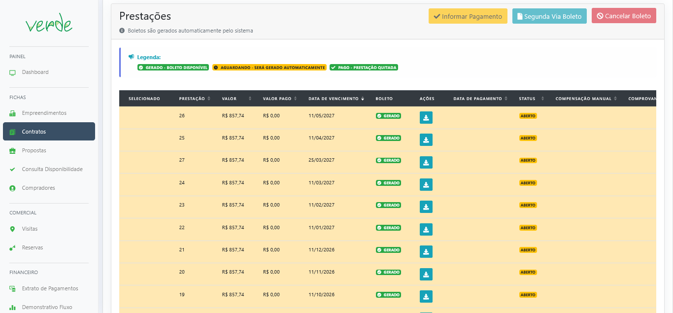Click the GERADO badge on prestação 27

[x=388, y=160]
